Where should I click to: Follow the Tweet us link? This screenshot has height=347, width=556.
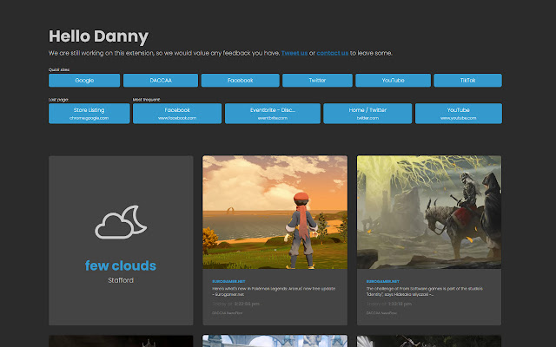point(295,53)
